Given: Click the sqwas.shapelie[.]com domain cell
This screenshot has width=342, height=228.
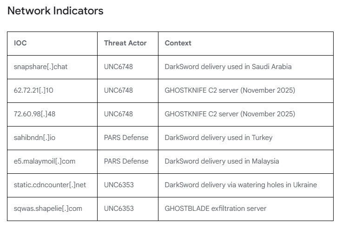Looking at the screenshot, I should point(48,209).
